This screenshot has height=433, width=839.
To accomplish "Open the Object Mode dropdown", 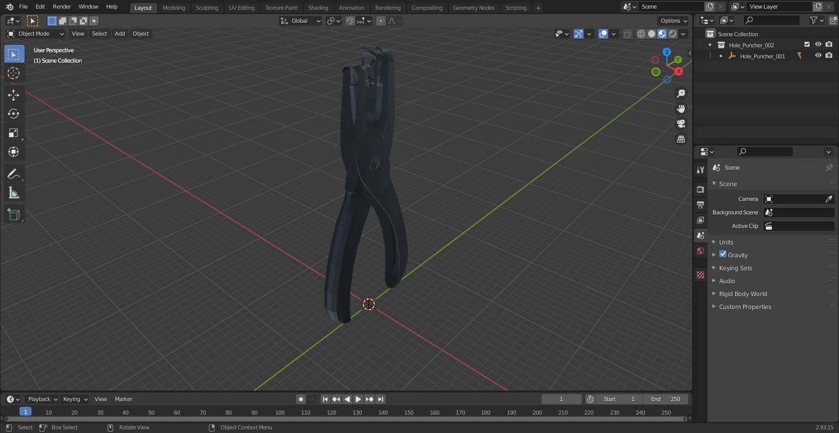I will 36,34.
